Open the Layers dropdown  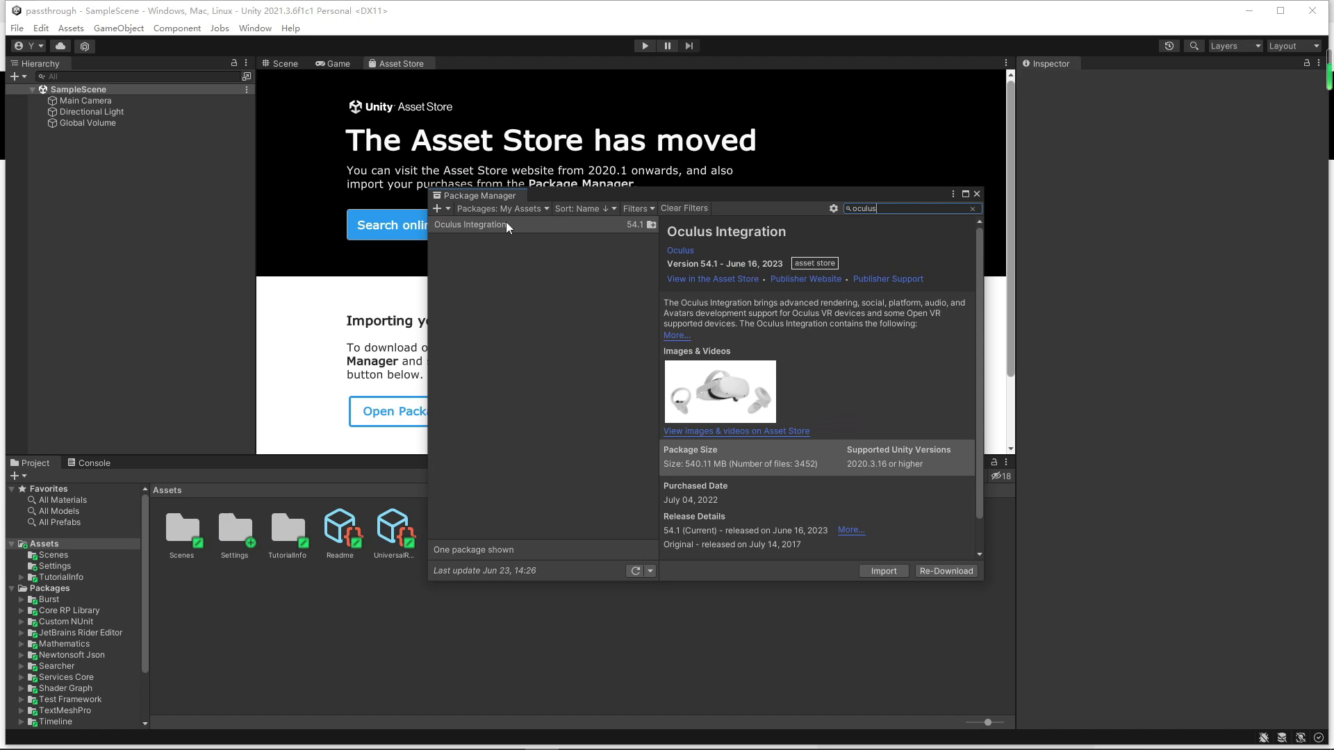point(1235,46)
